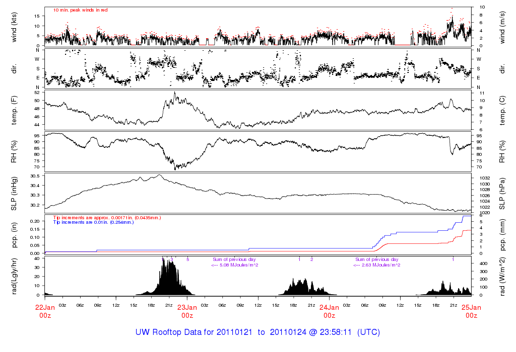Viewport: 516px width, 352px height.
Task: Click the "24Jan 00z" date label
Action: pos(330,311)
